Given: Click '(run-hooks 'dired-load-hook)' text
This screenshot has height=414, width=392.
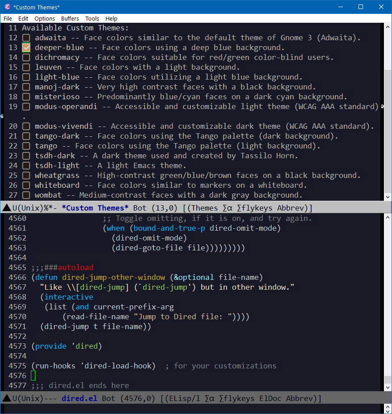Looking at the screenshot, I should 93,366.
